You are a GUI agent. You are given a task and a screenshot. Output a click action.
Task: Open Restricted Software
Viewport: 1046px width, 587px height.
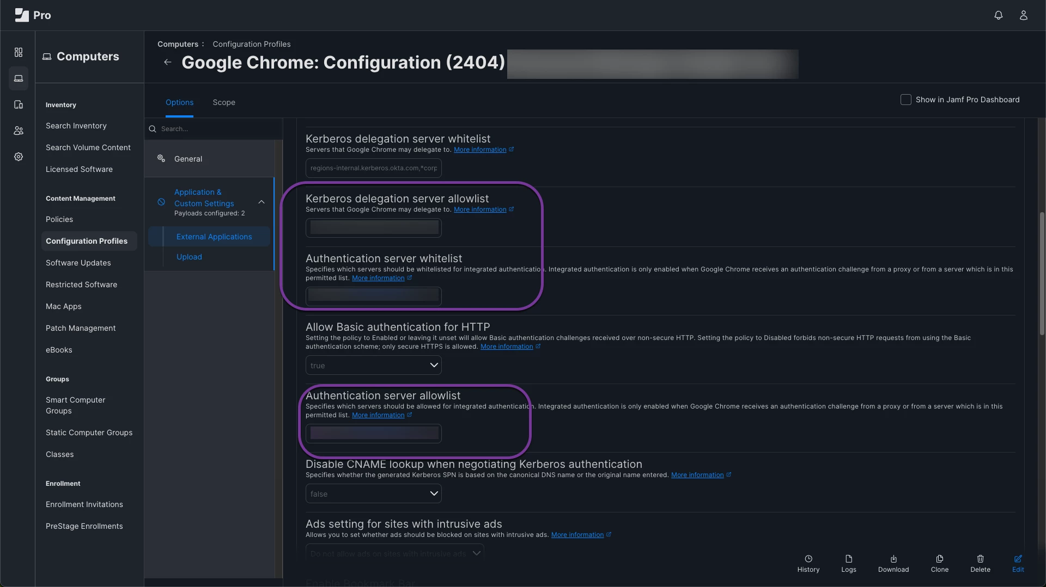pyautogui.click(x=81, y=285)
